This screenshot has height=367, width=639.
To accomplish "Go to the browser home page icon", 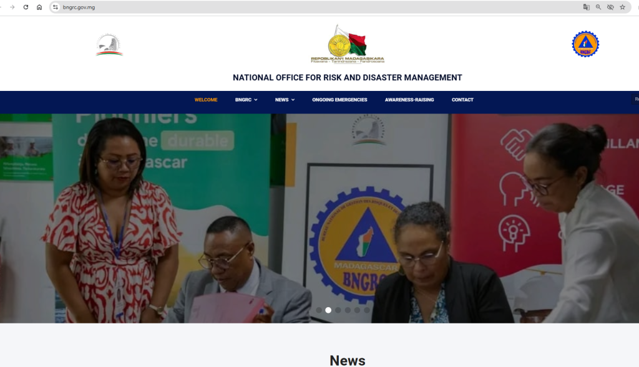I will click(x=39, y=7).
